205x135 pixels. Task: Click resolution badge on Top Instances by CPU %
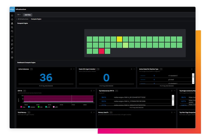point(117,91)
